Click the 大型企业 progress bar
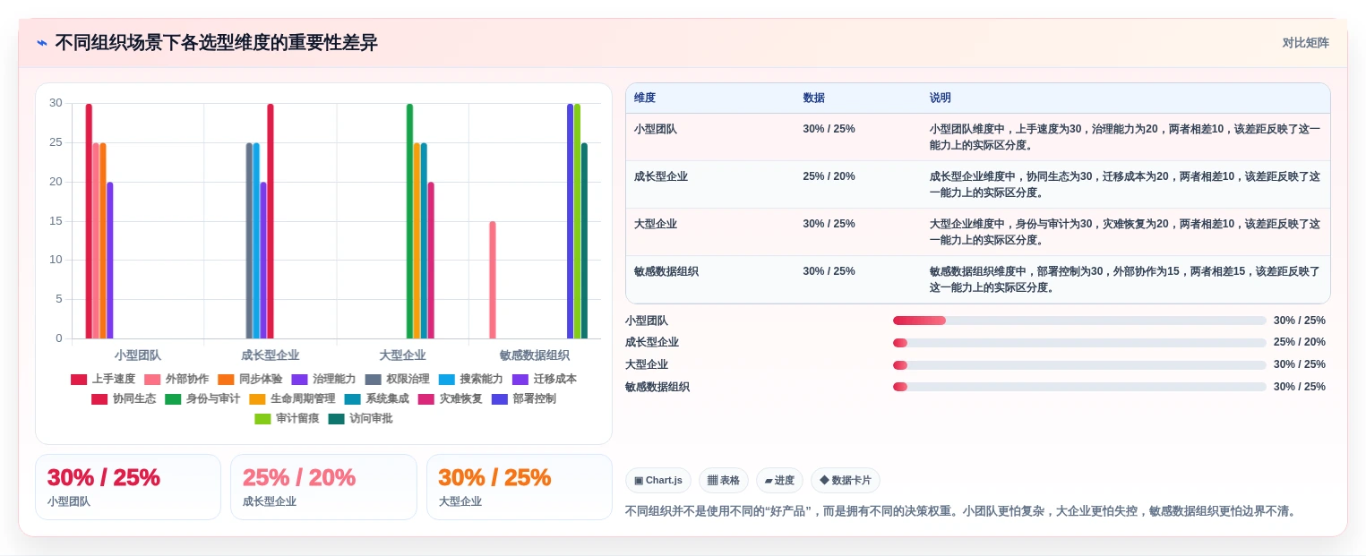Viewport: 1366px width, 556px height. click(1079, 364)
